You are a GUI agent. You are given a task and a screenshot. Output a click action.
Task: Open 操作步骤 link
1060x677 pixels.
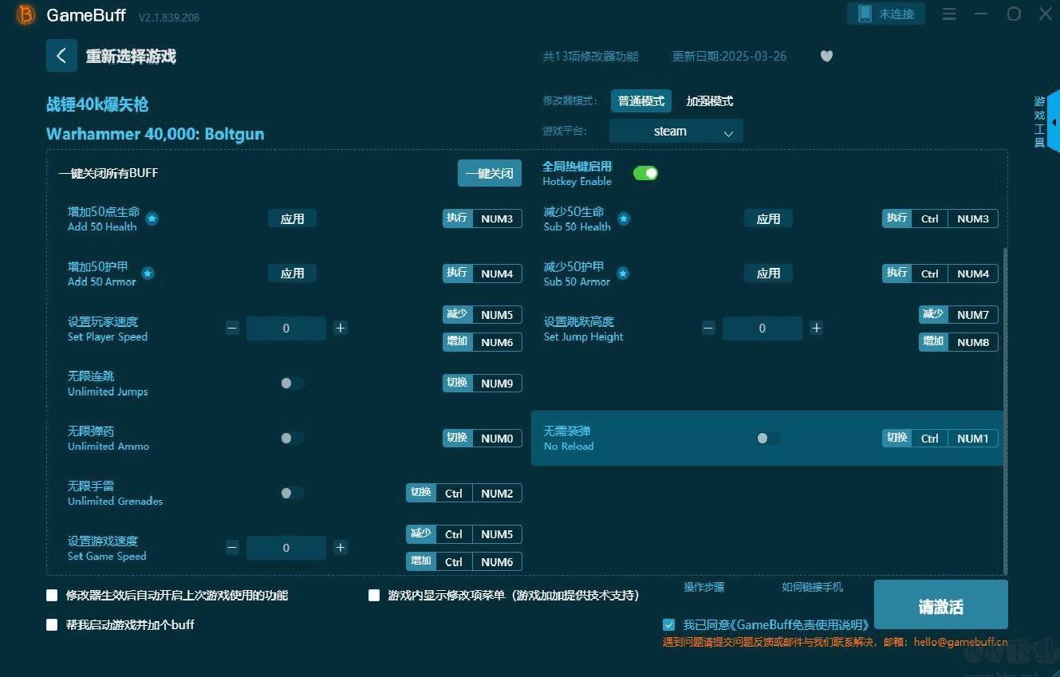703,587
